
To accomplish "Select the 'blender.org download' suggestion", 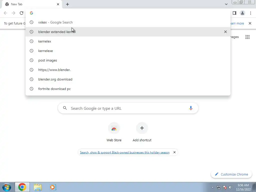I will pyautogui.click(x=128, y=79).
